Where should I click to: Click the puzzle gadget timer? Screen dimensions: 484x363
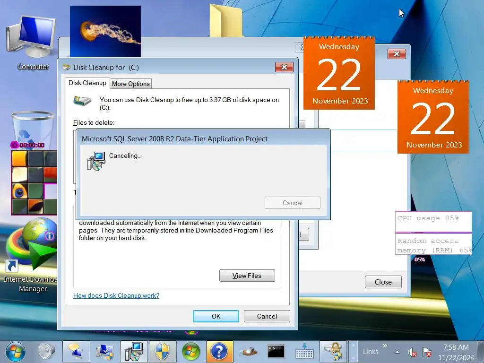coord(28,145)
